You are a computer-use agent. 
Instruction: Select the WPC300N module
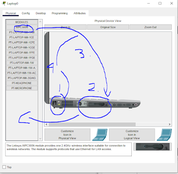(x=22, y=27)
